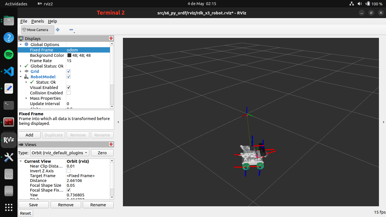Collapse the left dock with arrow handle
The width and height of the screenshot is (386, 217).
[x=118, y=122]
